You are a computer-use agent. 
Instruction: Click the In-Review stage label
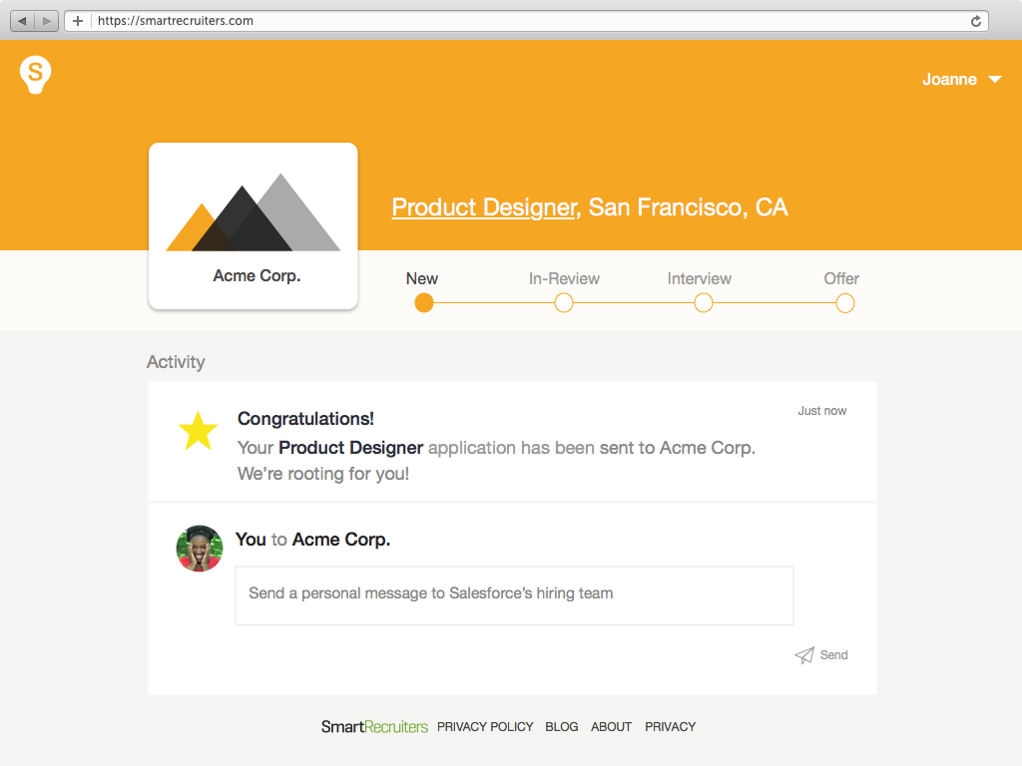[x=564, y=279]
